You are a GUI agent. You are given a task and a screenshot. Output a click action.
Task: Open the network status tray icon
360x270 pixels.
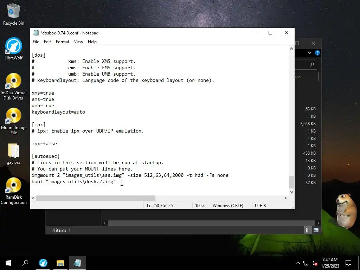306,263
